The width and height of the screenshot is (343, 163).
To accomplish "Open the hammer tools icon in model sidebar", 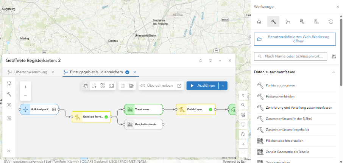I will click(x=9, y=94).
